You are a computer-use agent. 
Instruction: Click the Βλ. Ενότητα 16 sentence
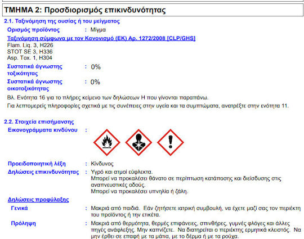108,97
